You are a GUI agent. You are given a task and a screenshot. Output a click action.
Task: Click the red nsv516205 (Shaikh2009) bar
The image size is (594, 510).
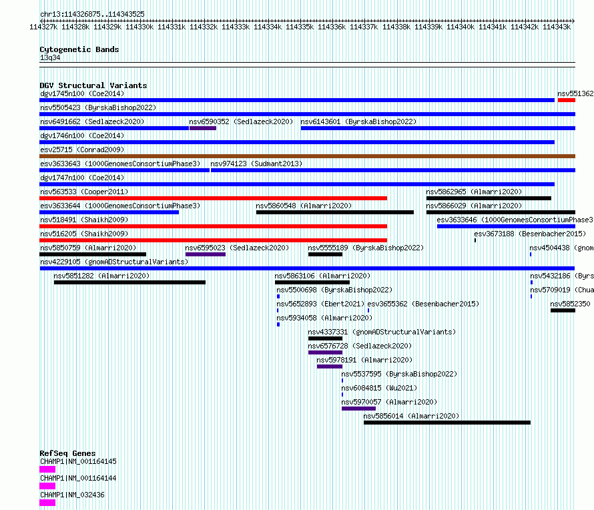(214, 240)
